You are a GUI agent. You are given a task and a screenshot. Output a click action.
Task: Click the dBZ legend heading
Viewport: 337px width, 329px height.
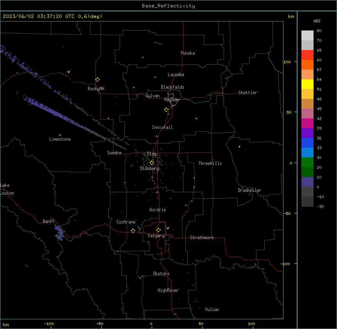[x=317, y=21]
